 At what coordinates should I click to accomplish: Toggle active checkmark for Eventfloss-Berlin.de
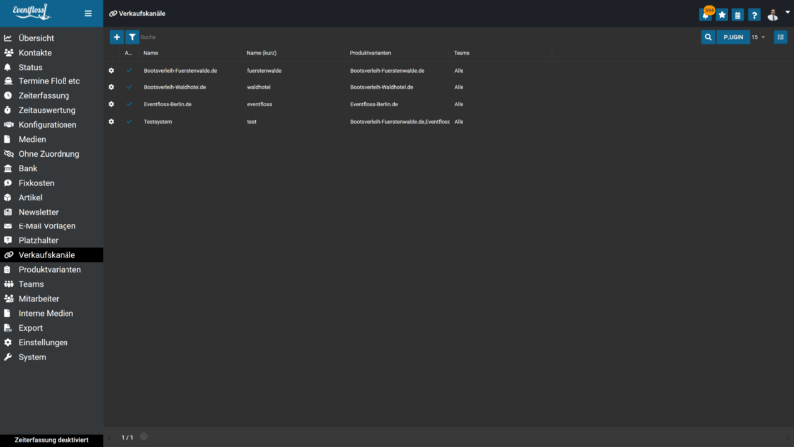[129, 104]
